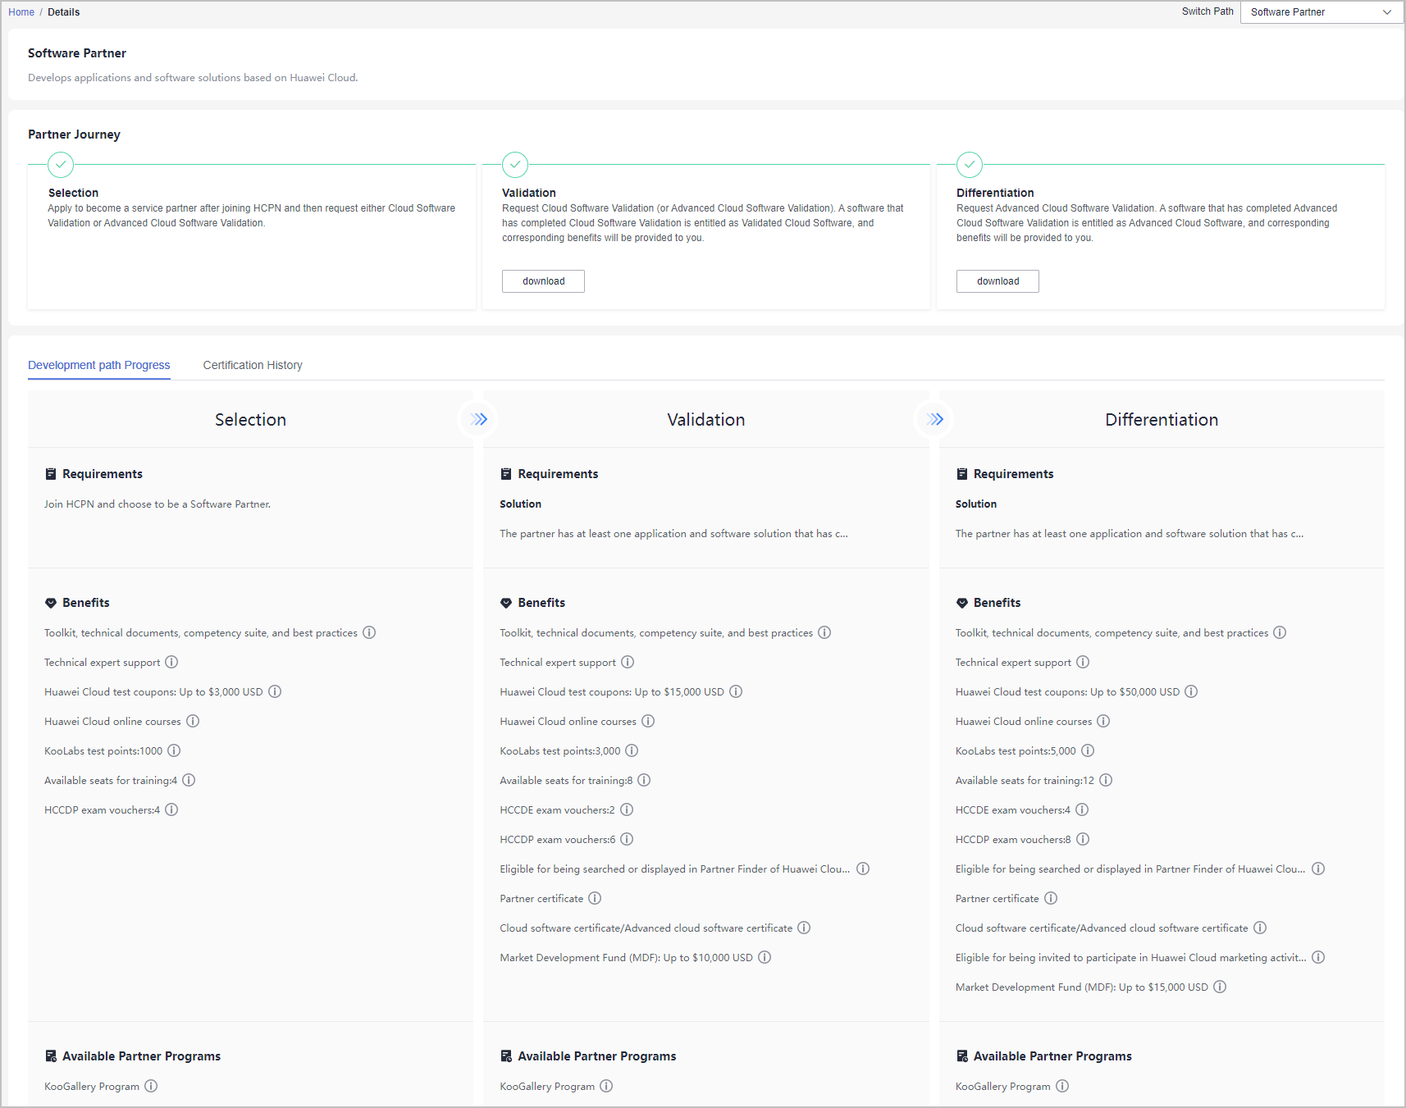Click info icon for Toolkit benefits in Selection column
The width and height of the screenshot is (1406, 1108).
point(369,632)
